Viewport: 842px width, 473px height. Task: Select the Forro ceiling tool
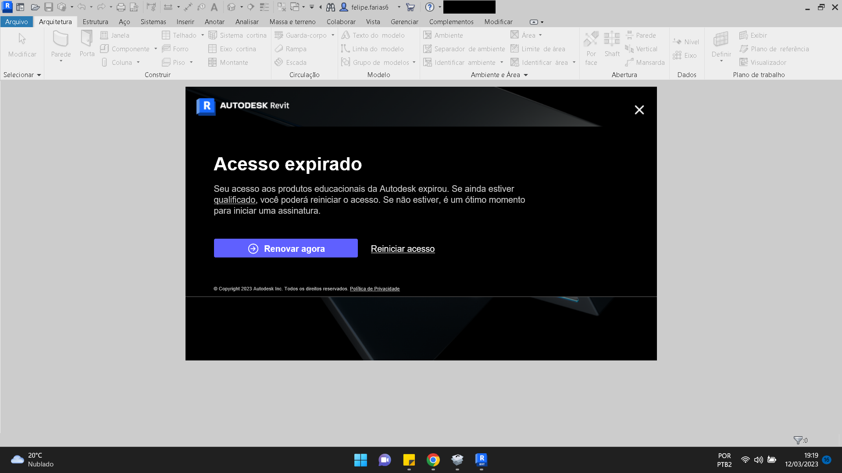tap(175, 49)
